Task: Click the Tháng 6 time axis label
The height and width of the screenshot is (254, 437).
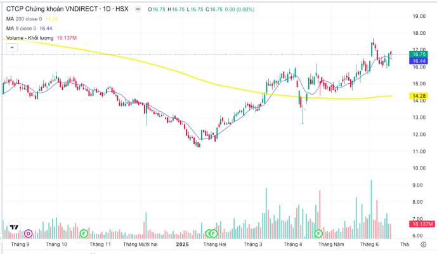Action: coord(369,244)
